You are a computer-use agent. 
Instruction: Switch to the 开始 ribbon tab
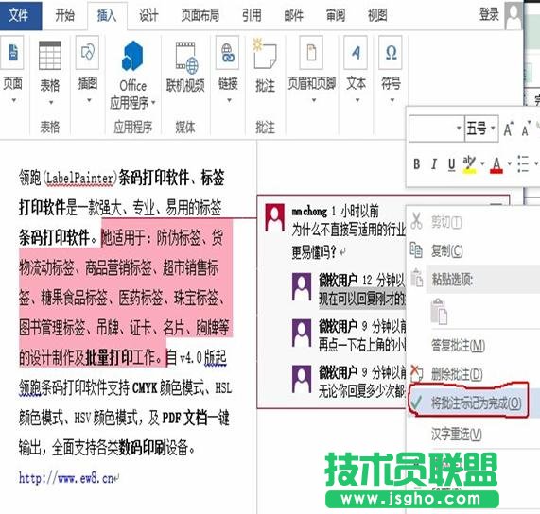[x=64, y=15]
